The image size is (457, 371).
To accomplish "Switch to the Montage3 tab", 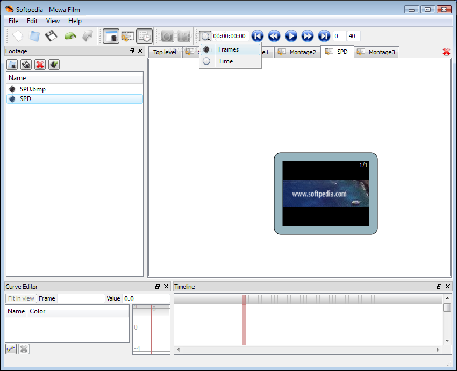I will (x=376, y=52).
